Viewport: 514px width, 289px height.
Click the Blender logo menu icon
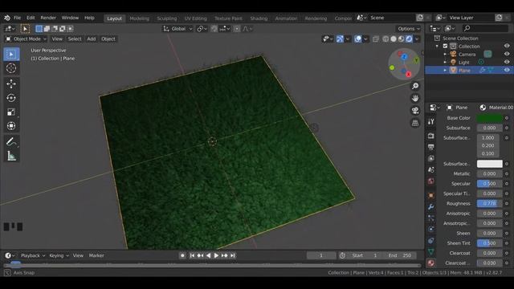tap(7, 18)
